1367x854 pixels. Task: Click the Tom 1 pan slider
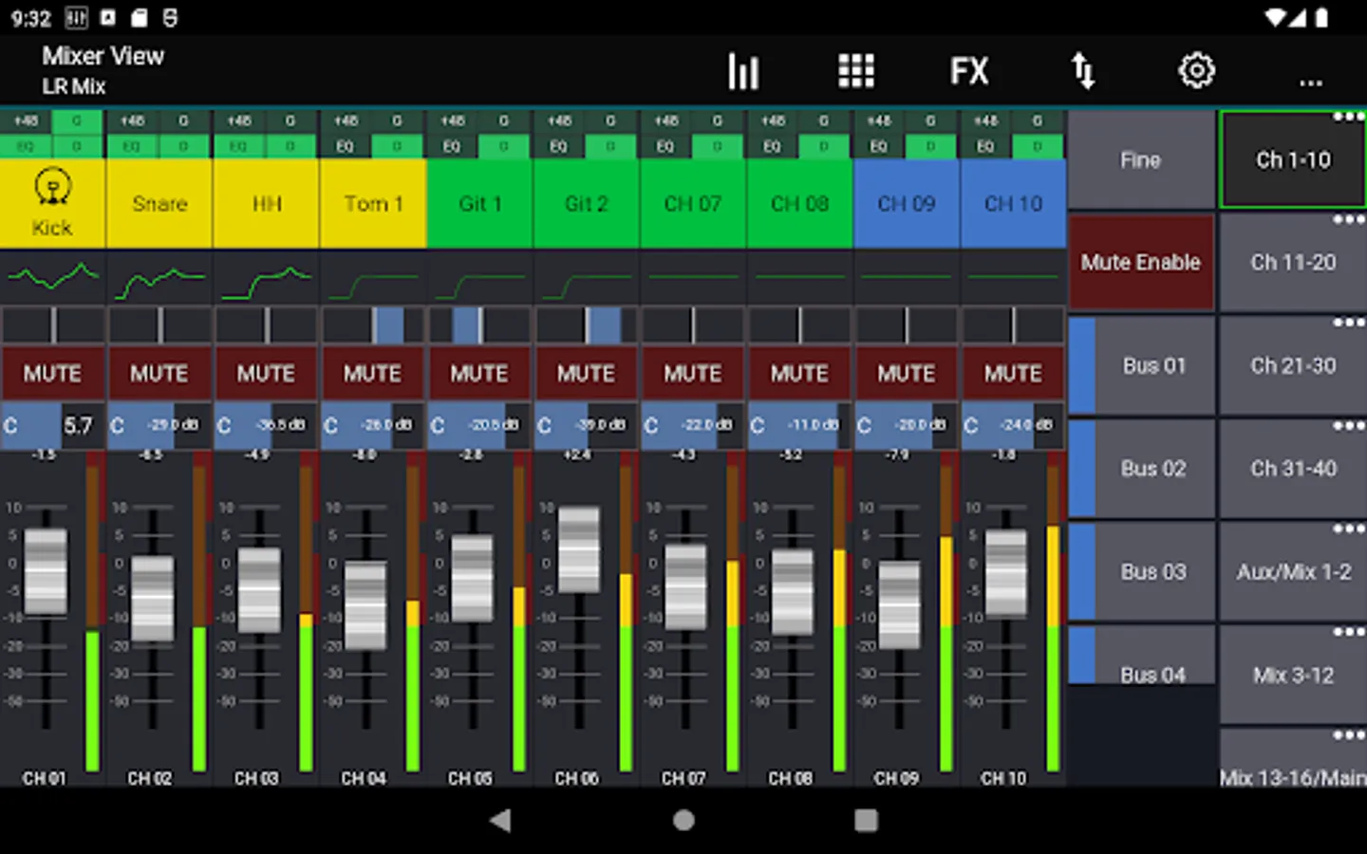click(x=373, y=325)
